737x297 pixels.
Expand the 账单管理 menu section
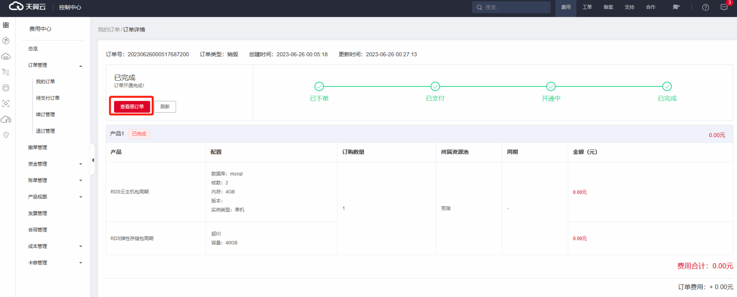pyautogui.click(x=81, y=180)
